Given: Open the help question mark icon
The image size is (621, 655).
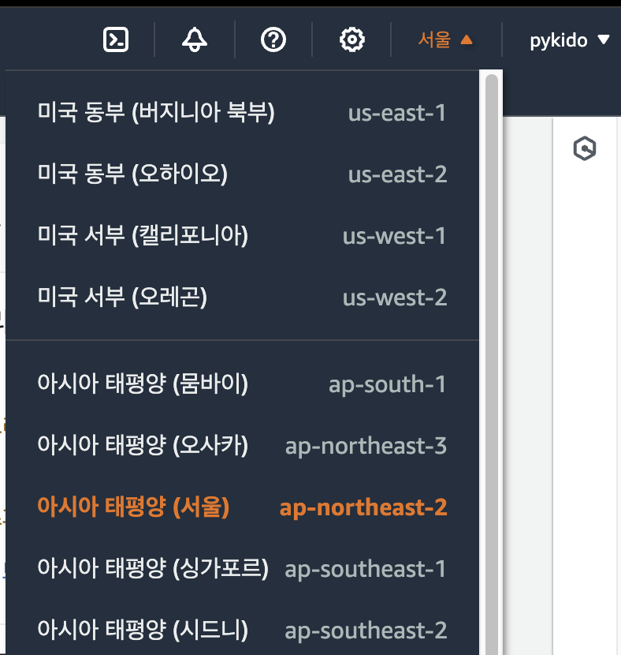Looking at the screenshot, I should coord(273,39).
